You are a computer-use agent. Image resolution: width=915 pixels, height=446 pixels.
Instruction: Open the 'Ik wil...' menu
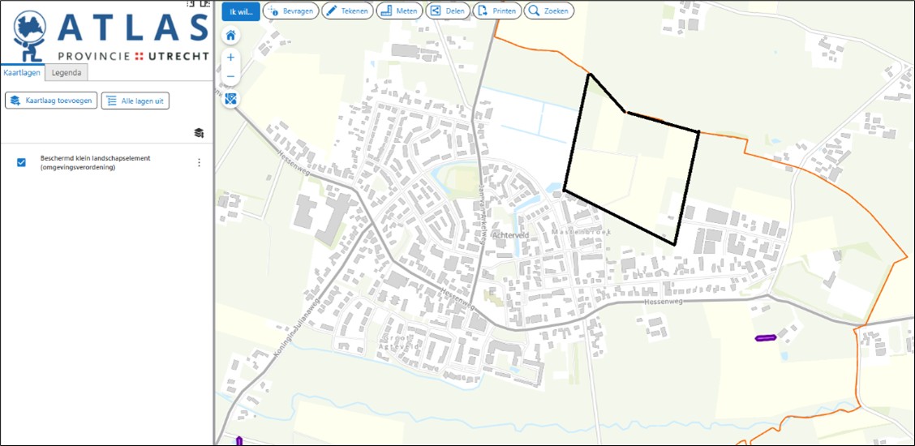pos(241,11)
